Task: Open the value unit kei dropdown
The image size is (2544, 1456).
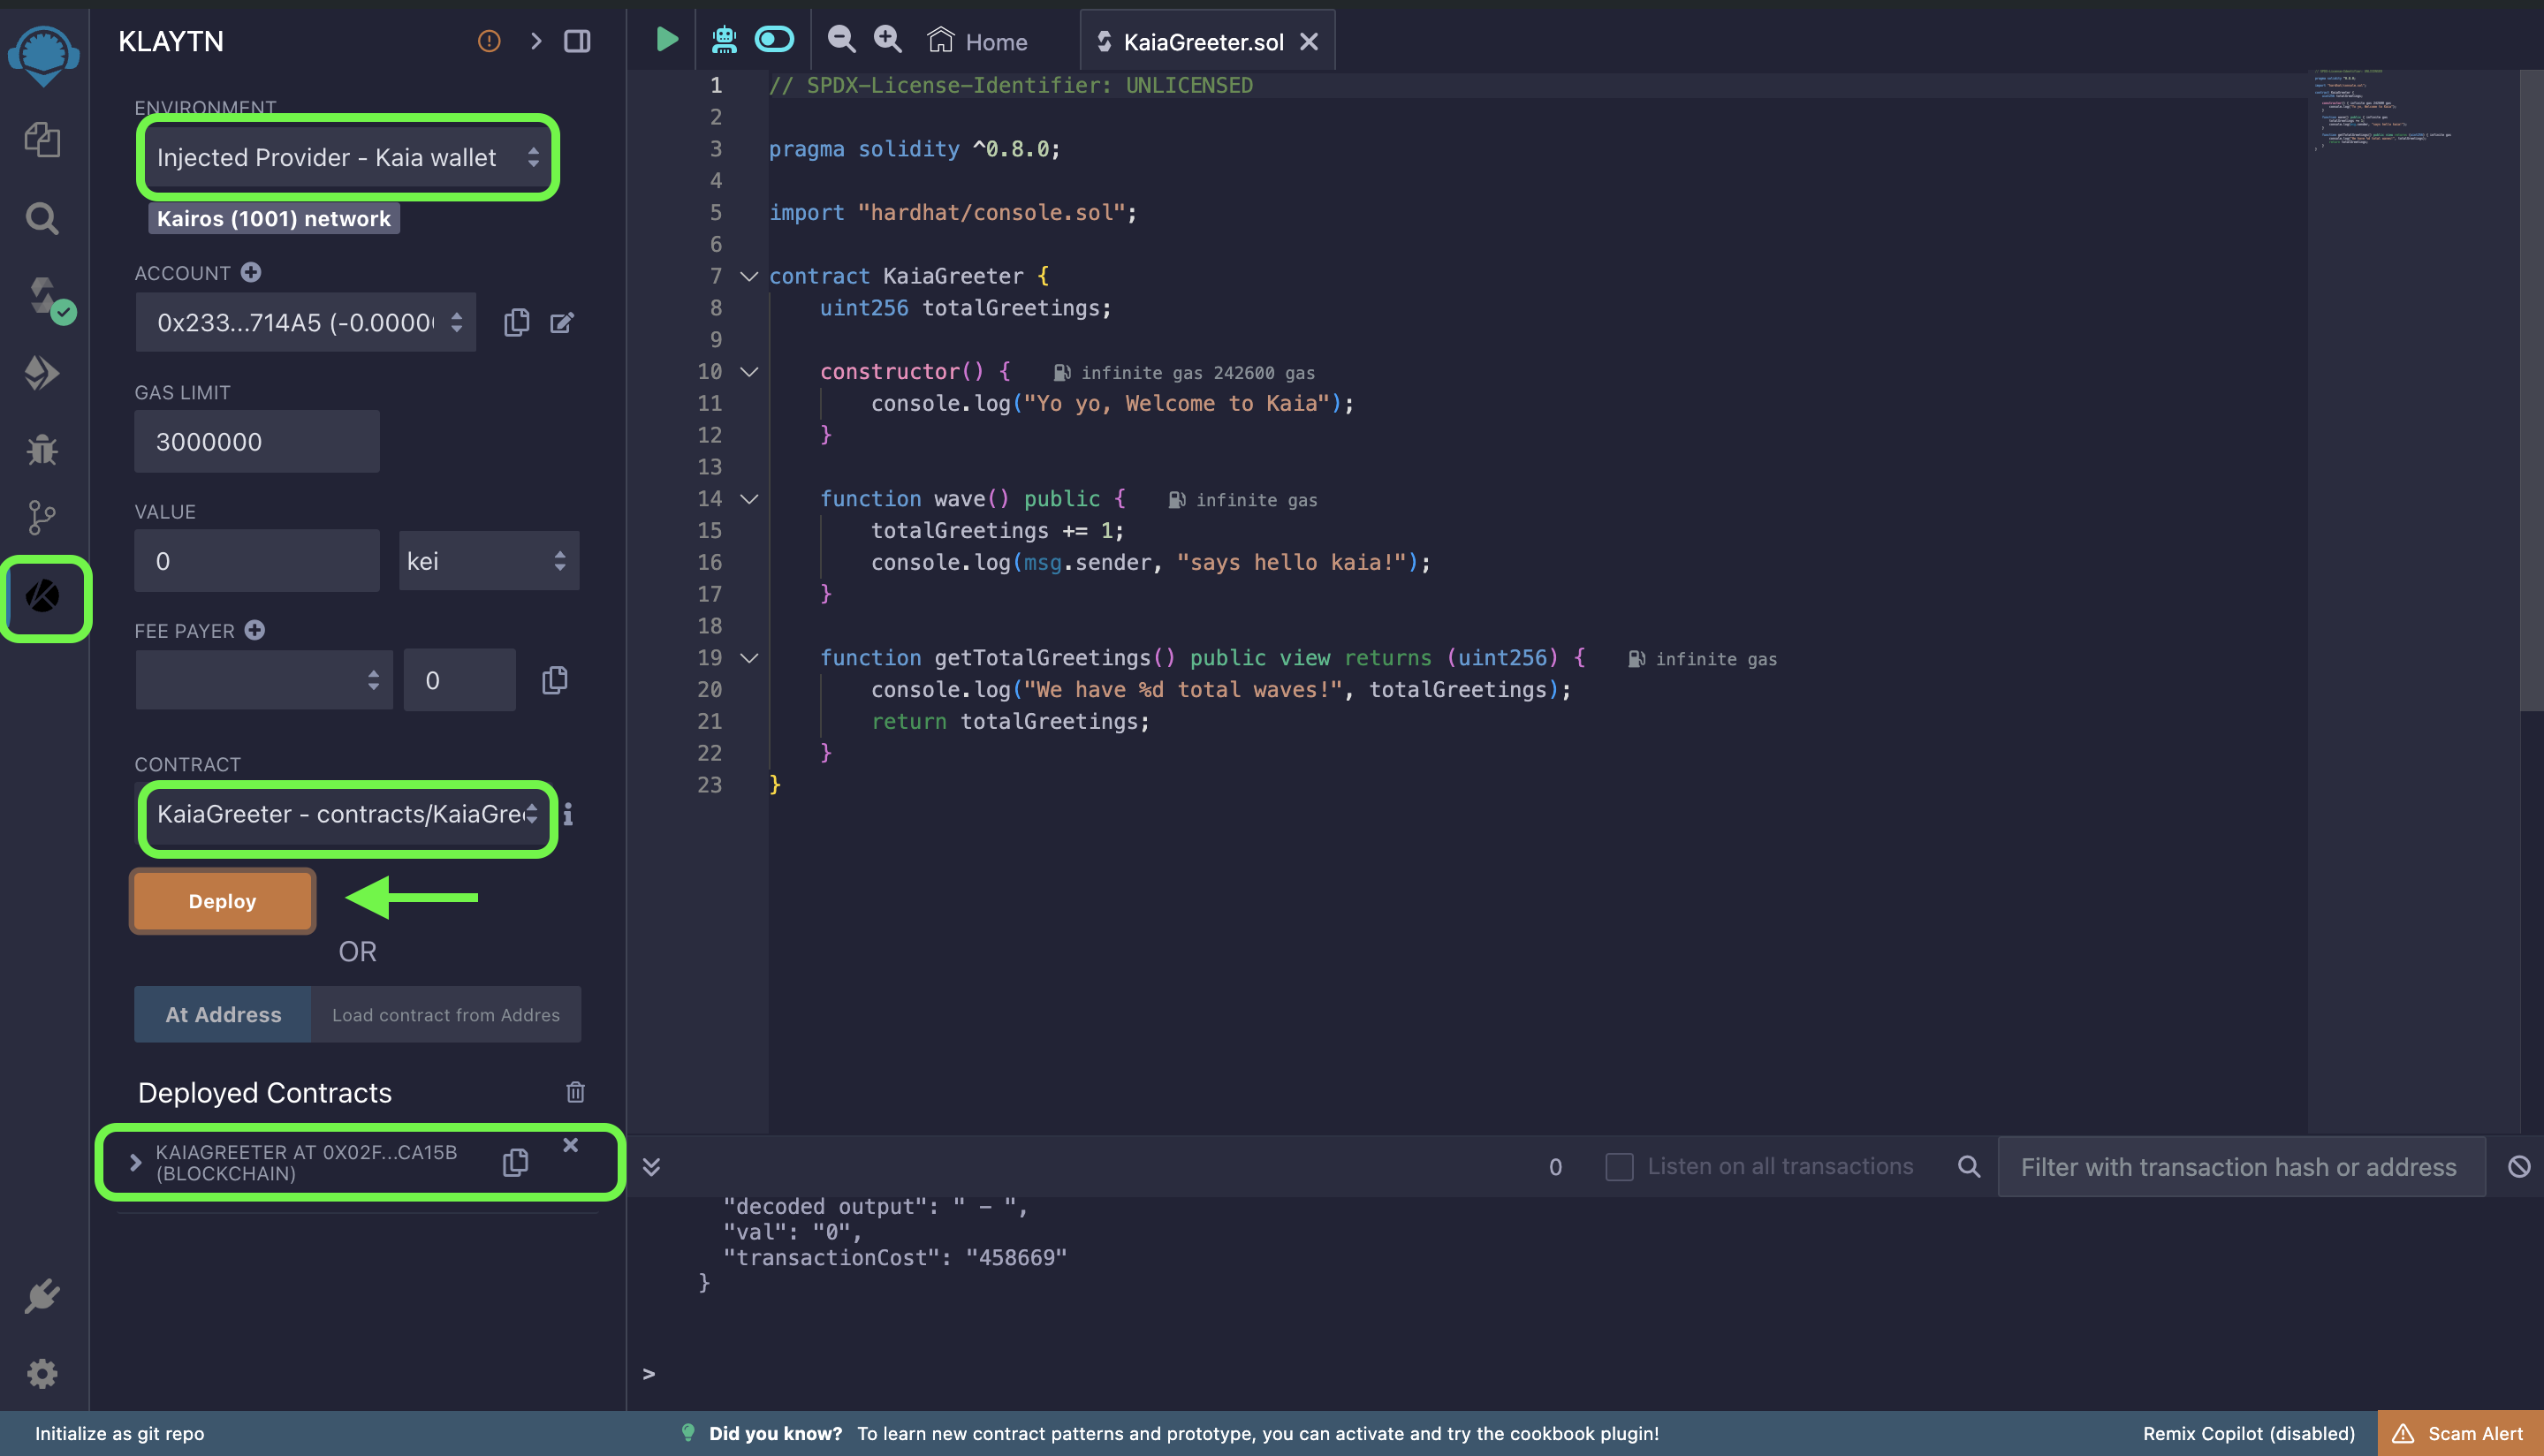Action: point(487,561)
